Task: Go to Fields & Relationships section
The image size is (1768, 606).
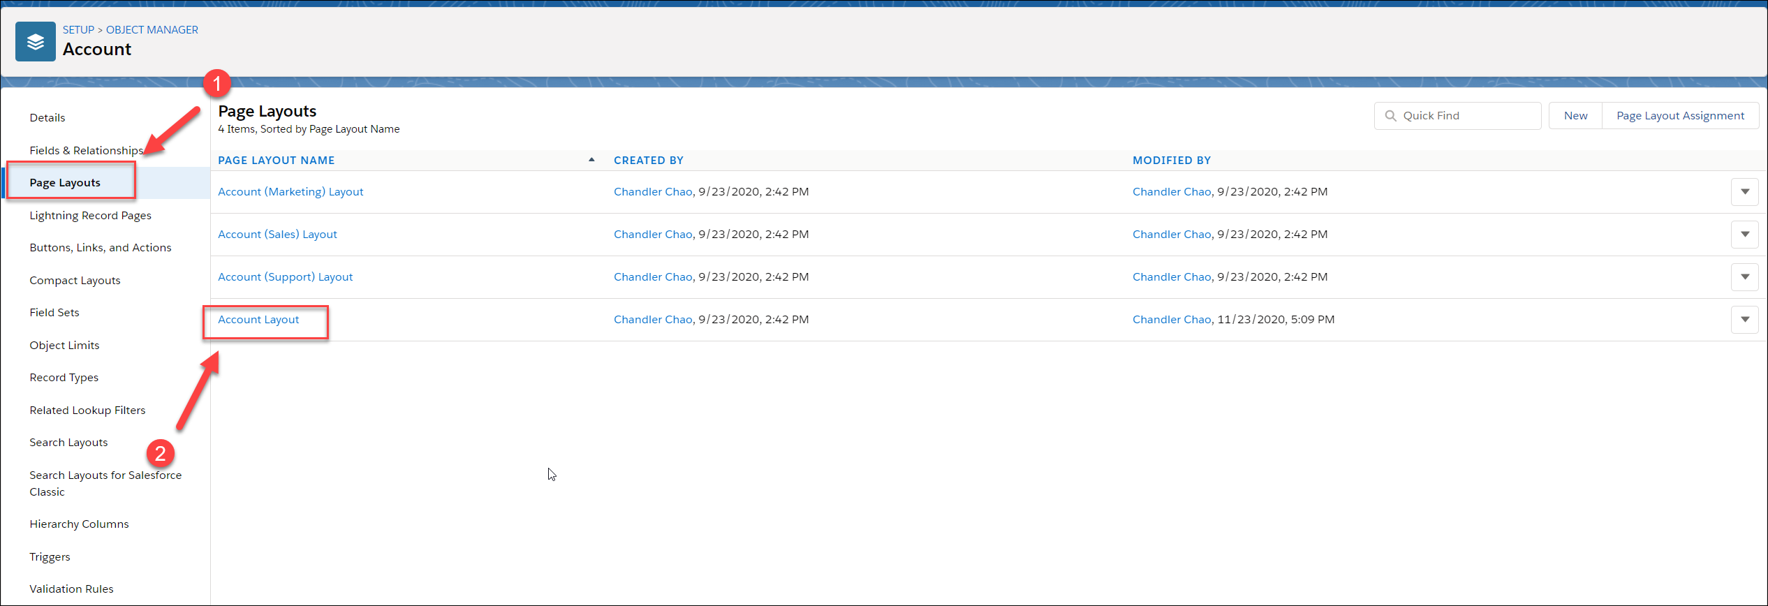Action: (x=86, y=151)
